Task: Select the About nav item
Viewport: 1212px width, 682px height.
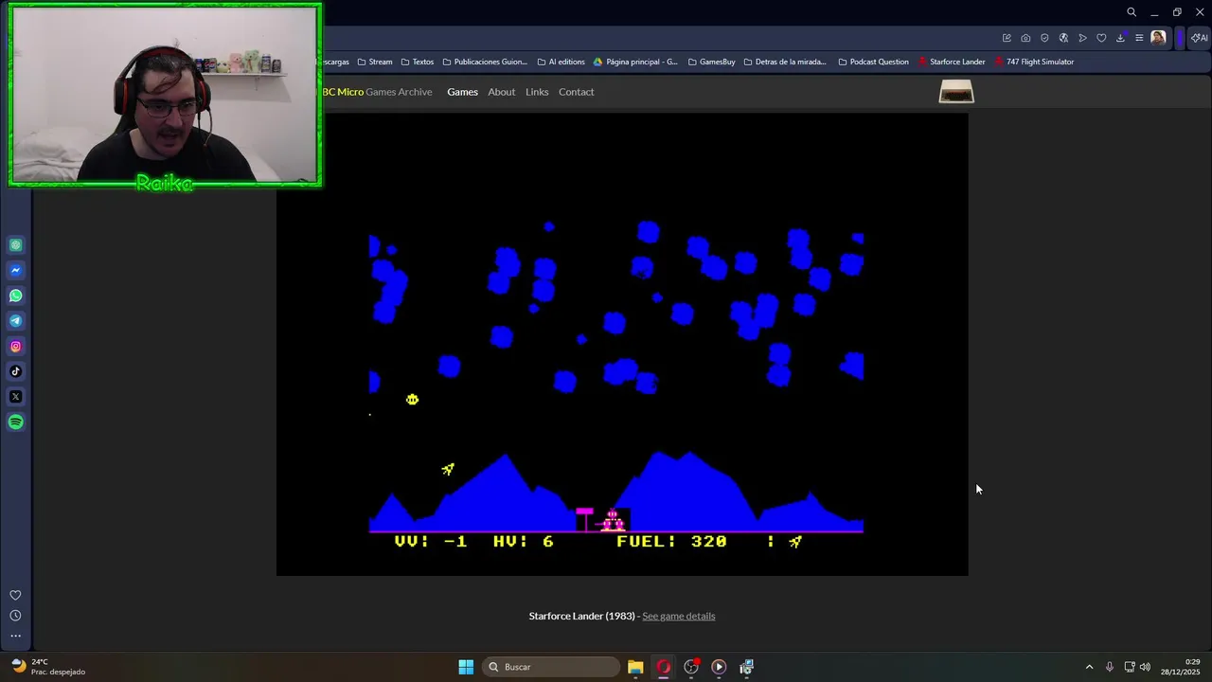Action: pyautogui.click(x=501, y=92)
